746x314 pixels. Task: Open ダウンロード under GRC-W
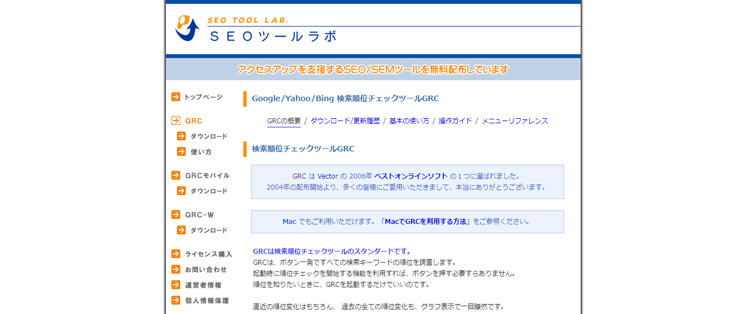209,230
